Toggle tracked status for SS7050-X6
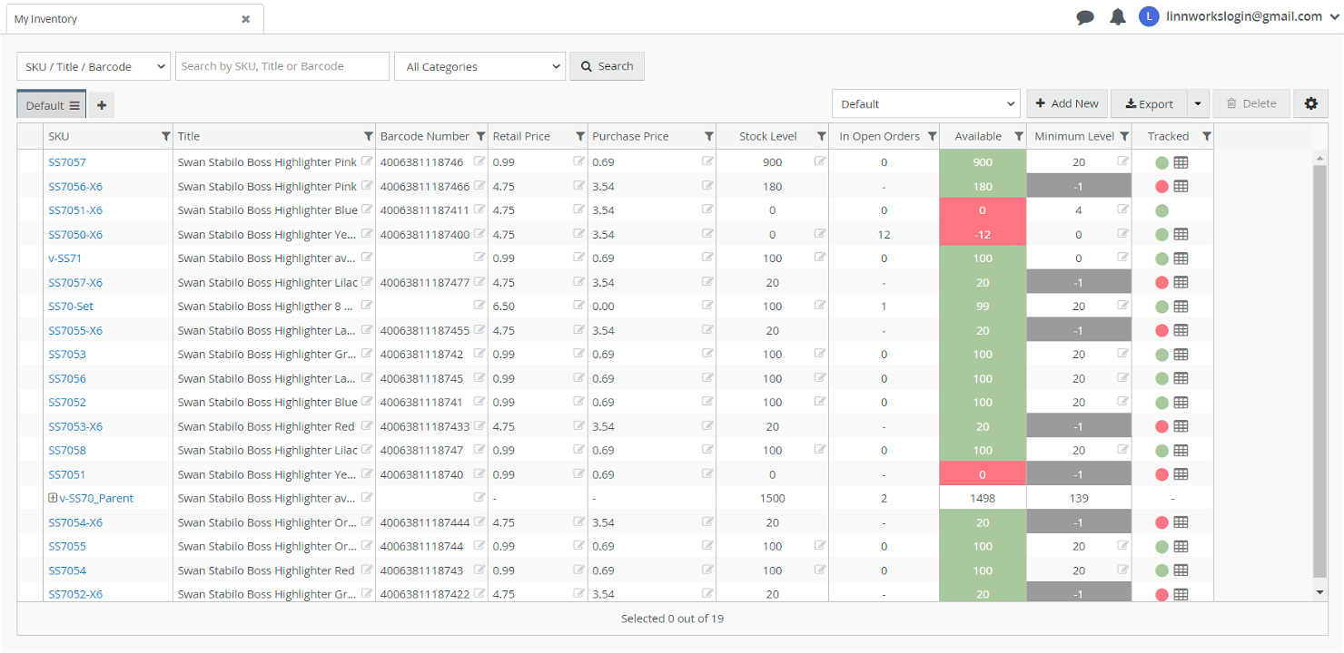 coord(1161,234)
